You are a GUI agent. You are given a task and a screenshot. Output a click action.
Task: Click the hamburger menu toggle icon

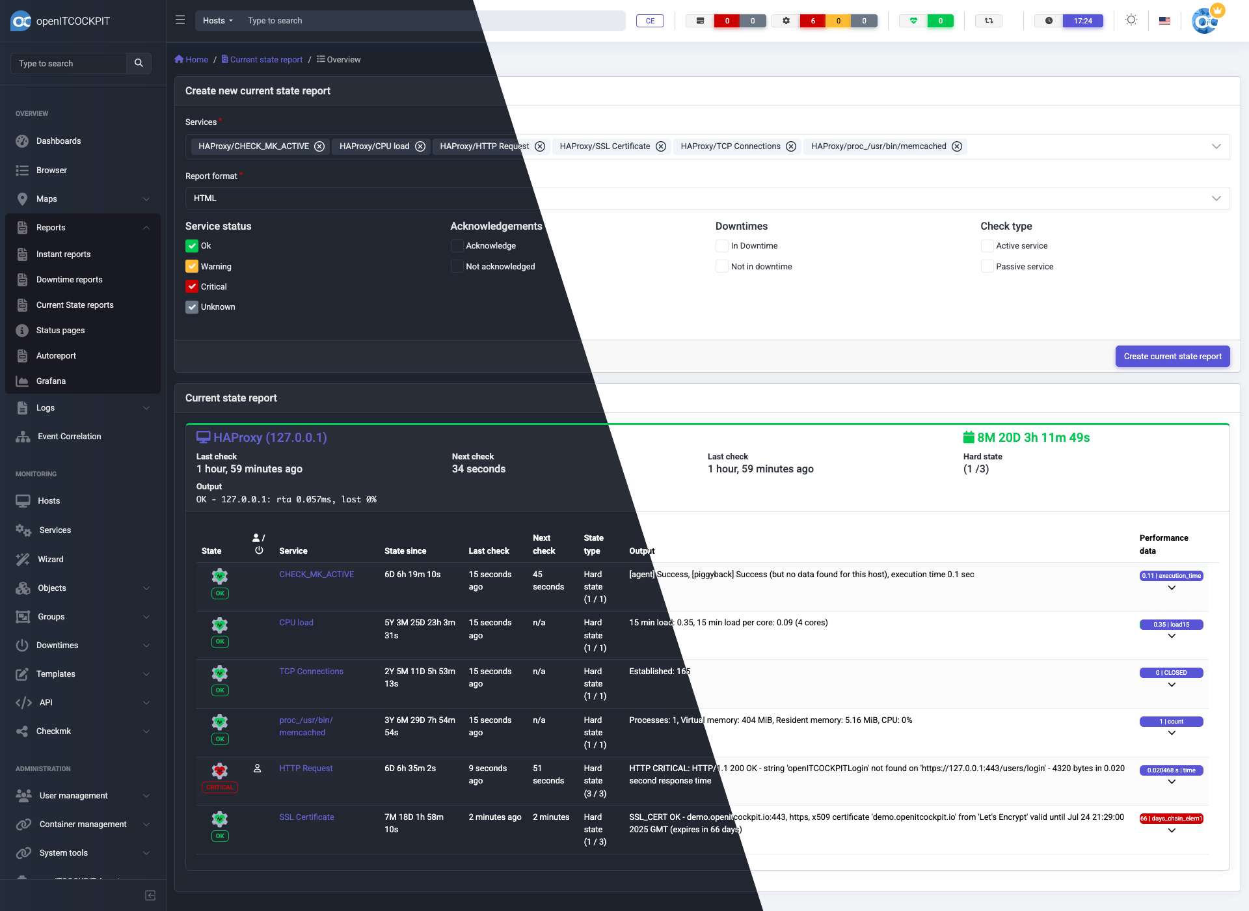pyautogui.click(x=180, y=20)
